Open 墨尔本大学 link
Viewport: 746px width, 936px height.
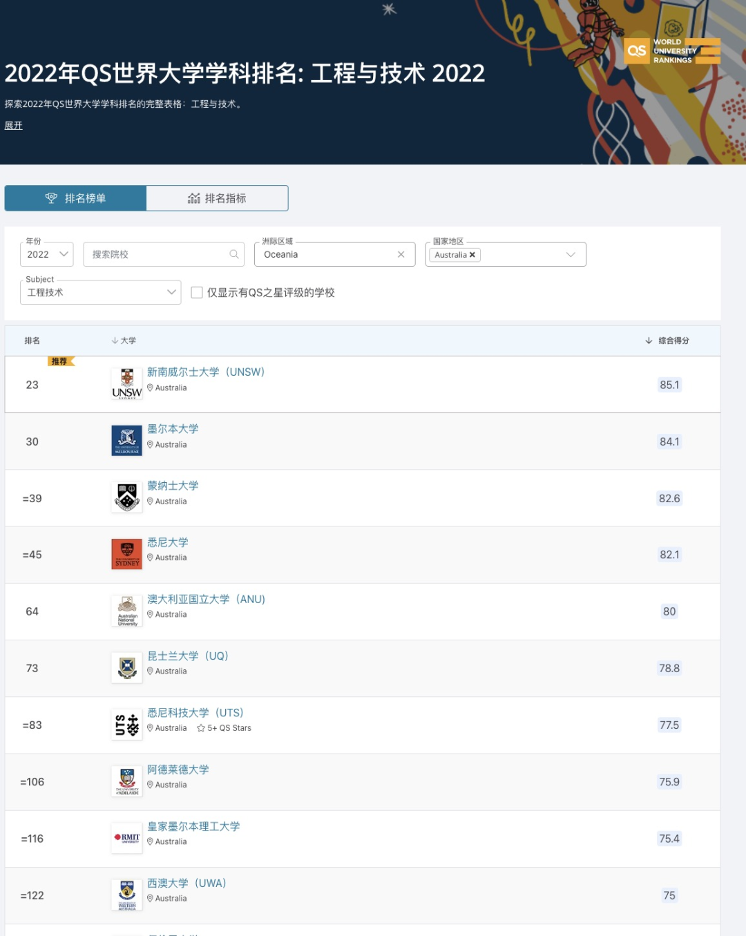point(173,428)
